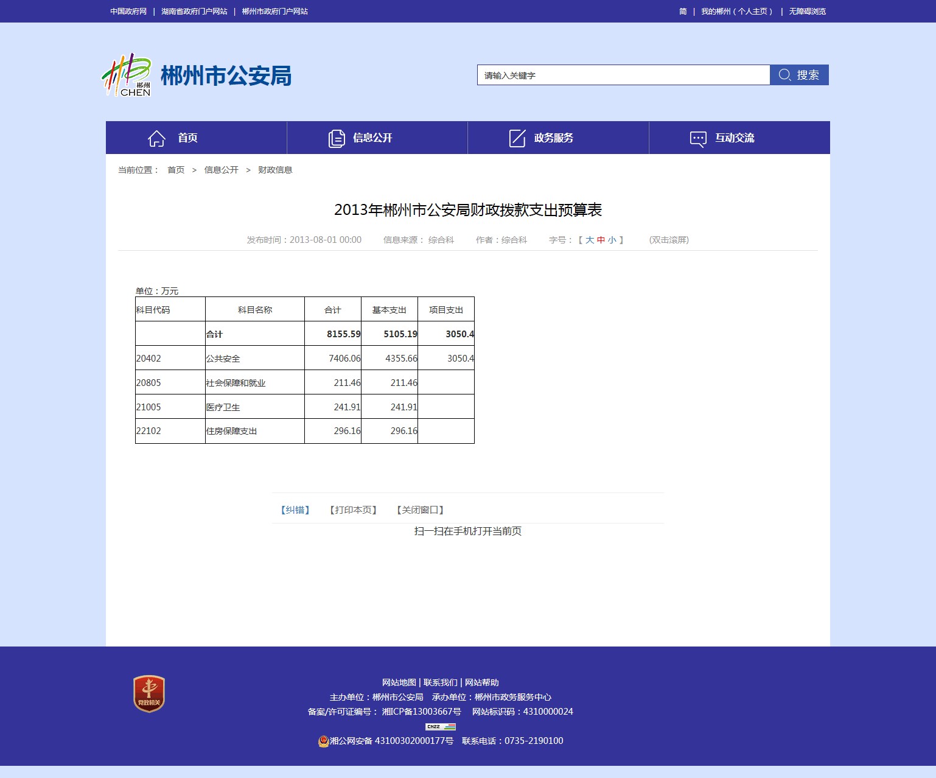This screenshot has height=778, width=936.
Task: Click the 单位：万元 label
Action: pos(157,291)
